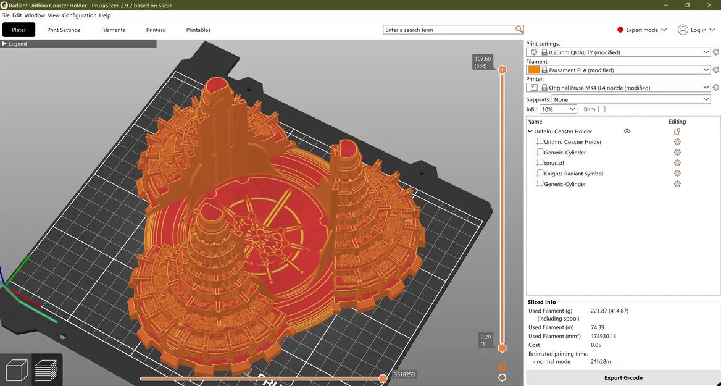Open the Infill percentage dropdown
The image size is (721, 386).
point(558,109)
